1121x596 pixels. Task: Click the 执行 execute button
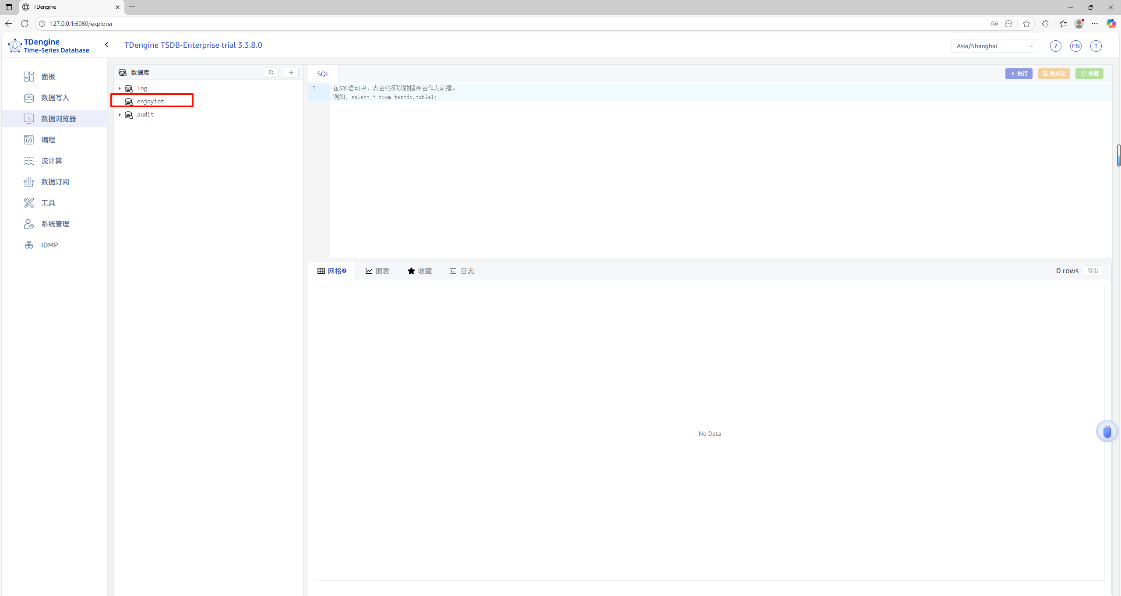1019,74
